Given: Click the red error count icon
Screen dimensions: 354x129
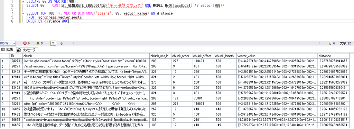Looking at the screenshot, I should tap(25, 43).
